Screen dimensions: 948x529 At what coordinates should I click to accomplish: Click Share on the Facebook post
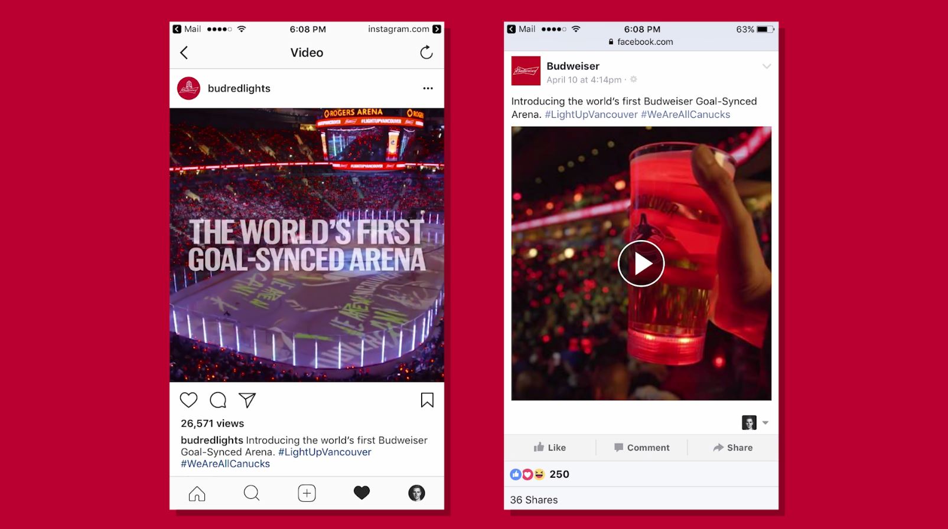point(732,448)
